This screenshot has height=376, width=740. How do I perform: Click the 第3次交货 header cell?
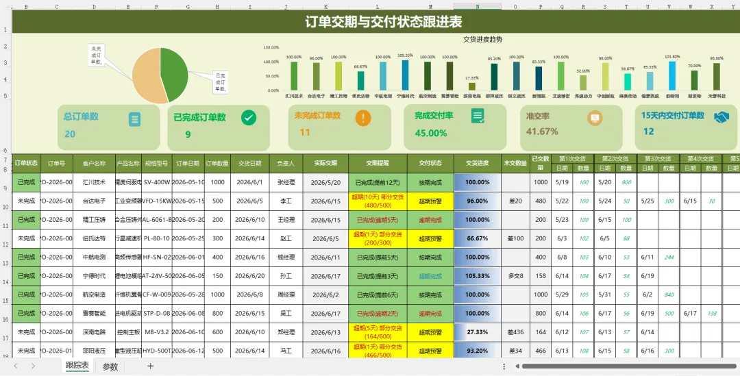coord(658,158)
